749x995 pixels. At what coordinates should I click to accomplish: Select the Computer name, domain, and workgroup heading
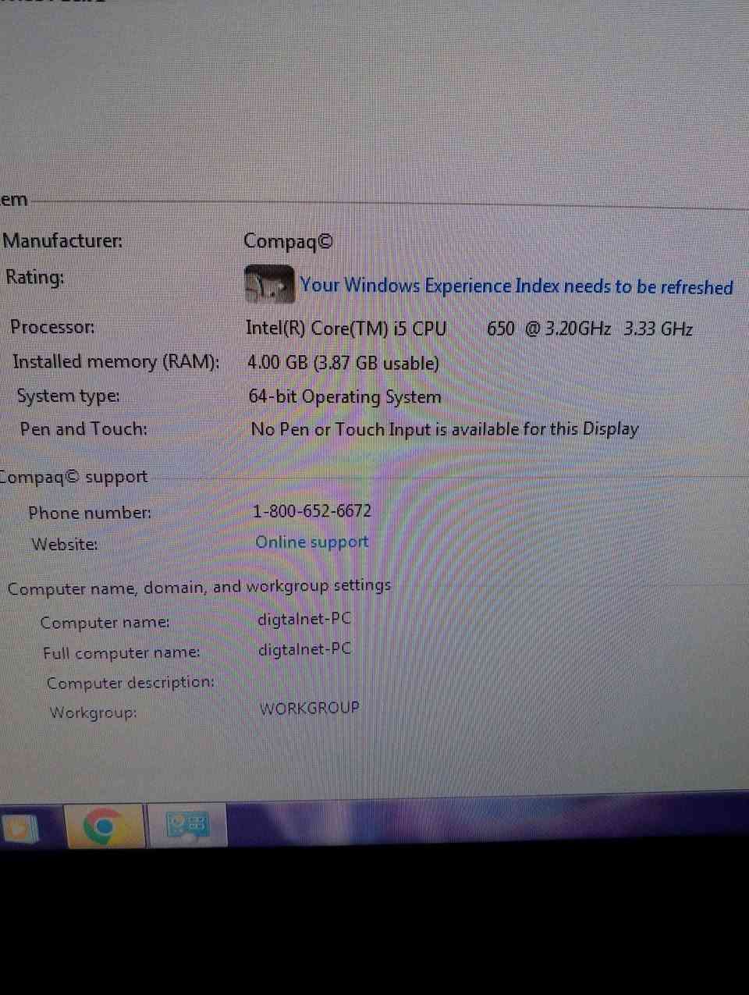click(x=199, y=586)
